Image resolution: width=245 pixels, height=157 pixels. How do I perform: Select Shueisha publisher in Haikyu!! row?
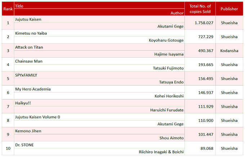point(229,106)
